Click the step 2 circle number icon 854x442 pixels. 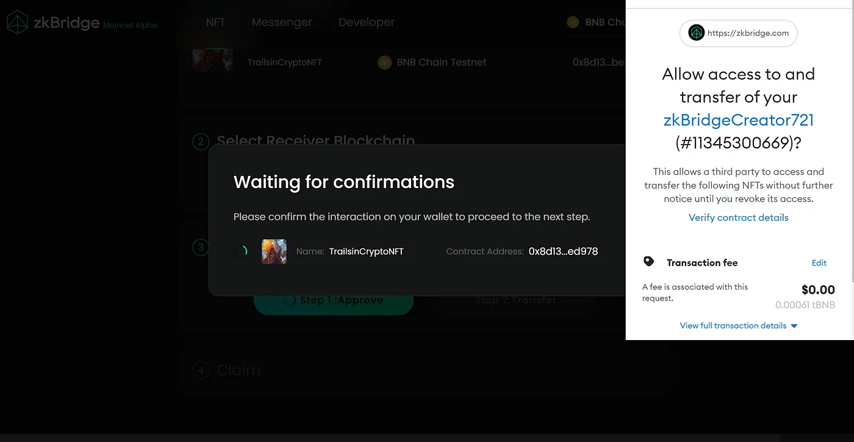(201, 142)
